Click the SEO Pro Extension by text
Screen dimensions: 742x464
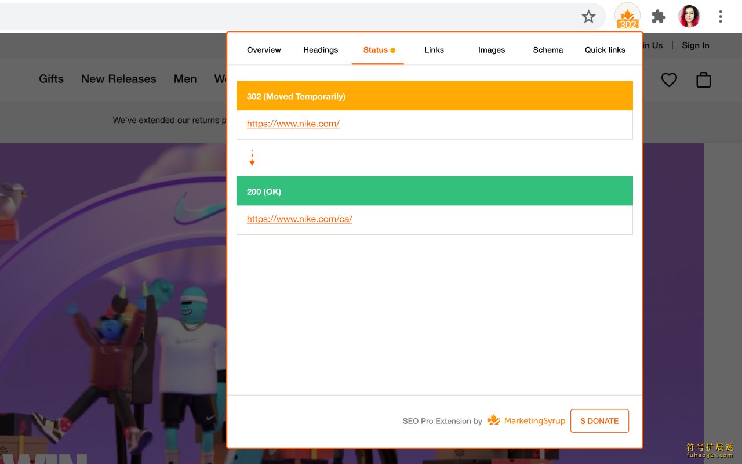(442, 421)
